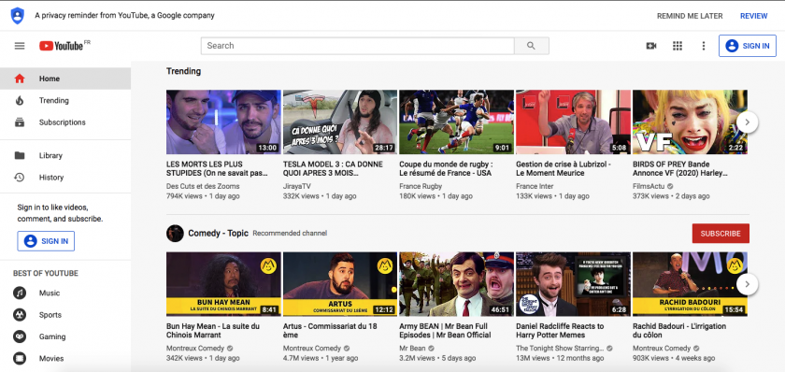Click the Home house icon
The height and width of the screenshot is (372, 785).
pyautogui.click(x=20, y=79)
